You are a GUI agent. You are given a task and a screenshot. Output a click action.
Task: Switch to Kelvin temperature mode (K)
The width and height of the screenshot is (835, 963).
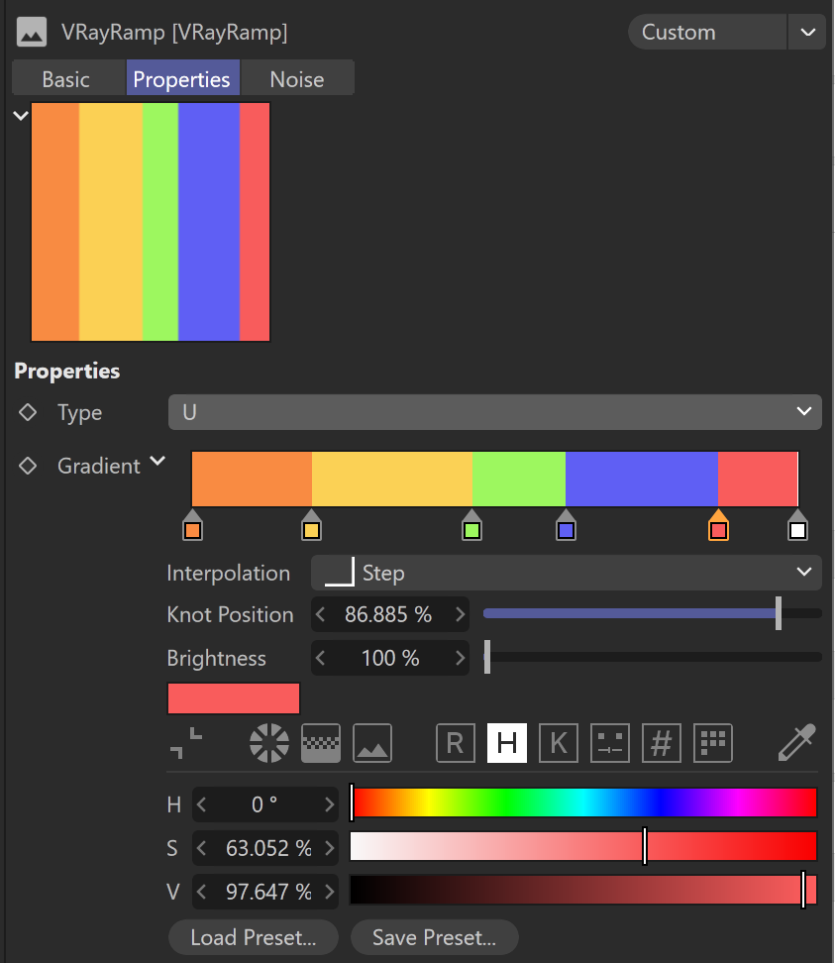coord(558,743)
